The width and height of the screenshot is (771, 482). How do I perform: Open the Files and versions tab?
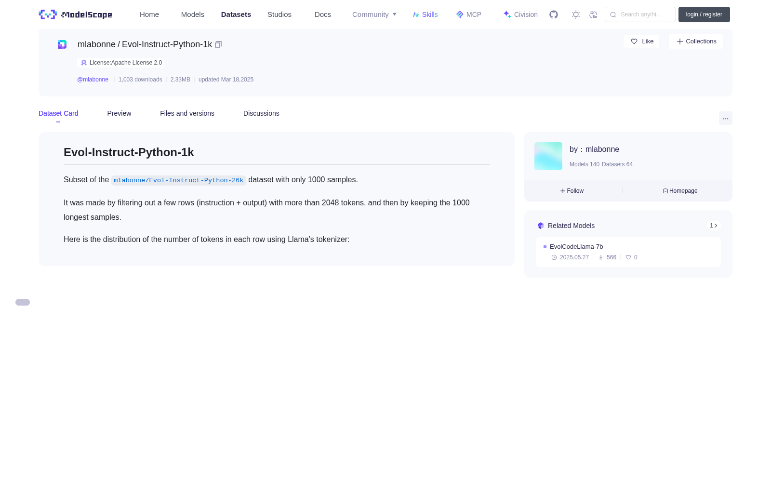187,113
